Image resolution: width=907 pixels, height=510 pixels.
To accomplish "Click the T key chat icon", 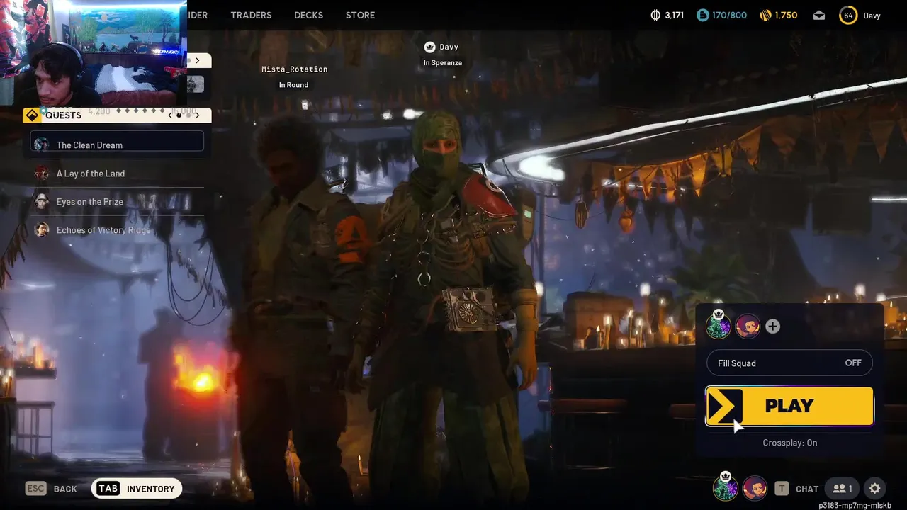I will pos(782,488).
